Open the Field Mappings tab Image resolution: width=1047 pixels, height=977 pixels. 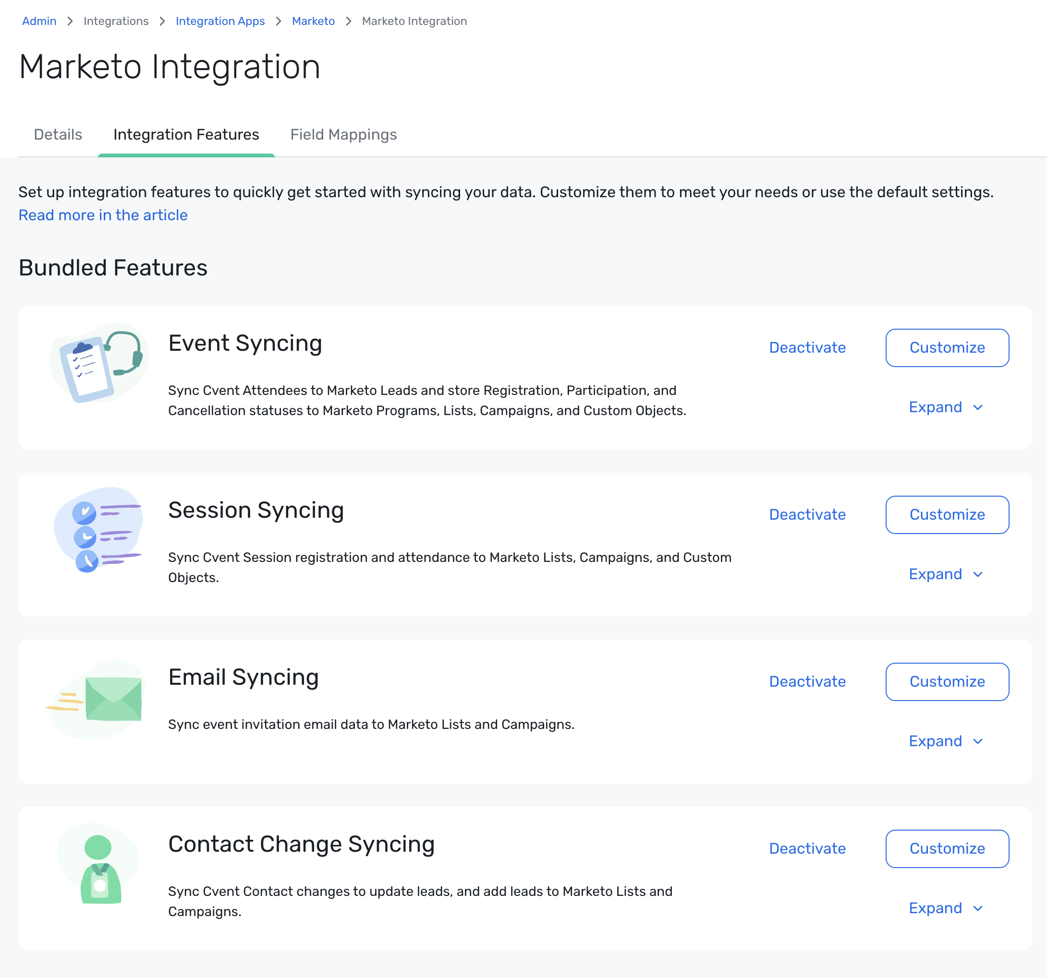coord(343,135)
